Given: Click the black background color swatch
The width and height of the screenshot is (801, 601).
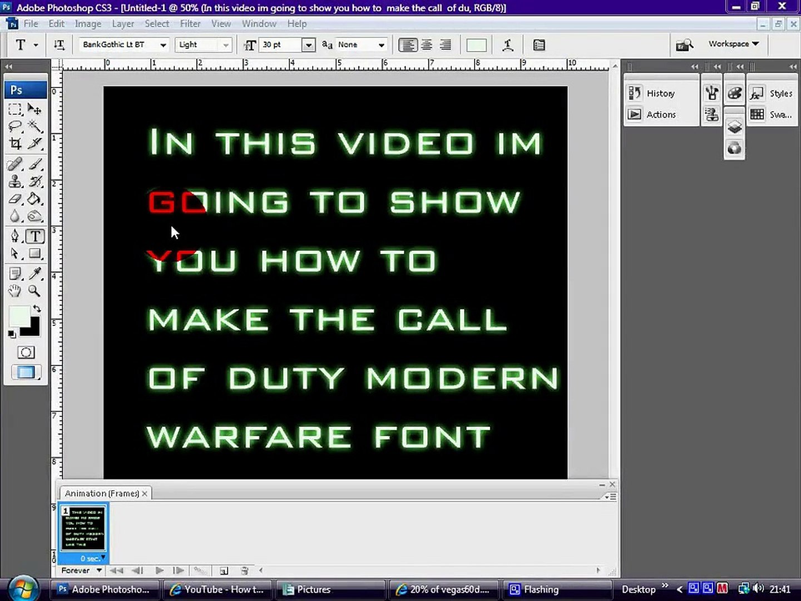Looking at the screenshot, I should pos(33,331).
